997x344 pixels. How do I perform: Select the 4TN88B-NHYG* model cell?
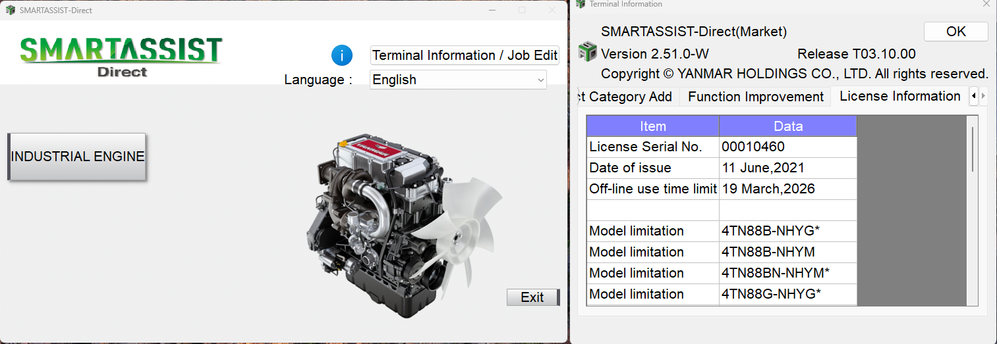(788, 231)
